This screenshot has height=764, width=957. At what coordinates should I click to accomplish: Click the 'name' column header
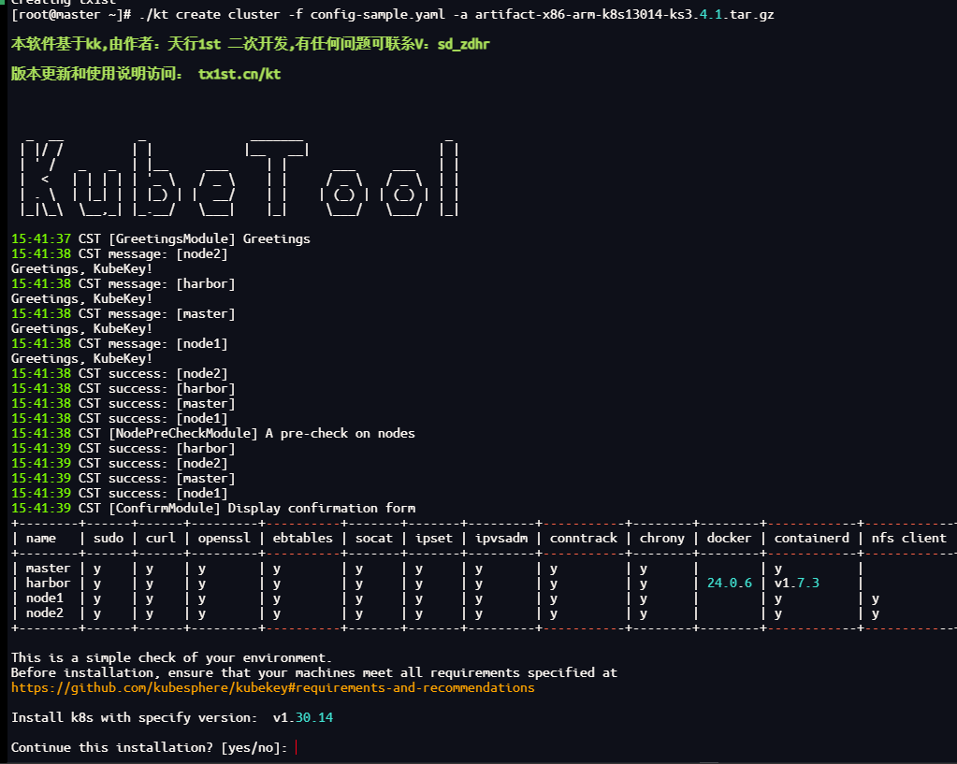click(x=41, y=538)
